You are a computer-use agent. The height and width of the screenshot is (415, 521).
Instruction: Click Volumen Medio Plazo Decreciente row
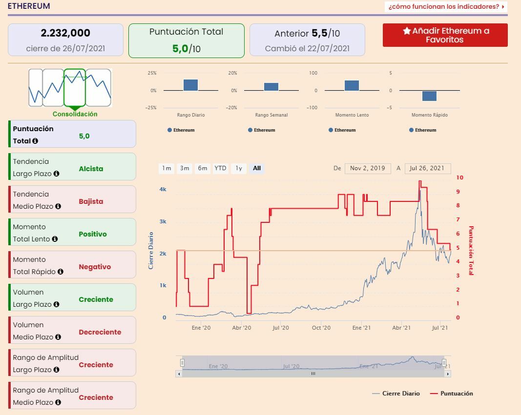click(72, 330)
